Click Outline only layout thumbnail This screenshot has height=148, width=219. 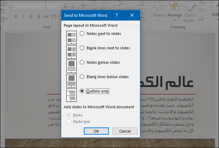pyautogui.click(x=72, y=95)
